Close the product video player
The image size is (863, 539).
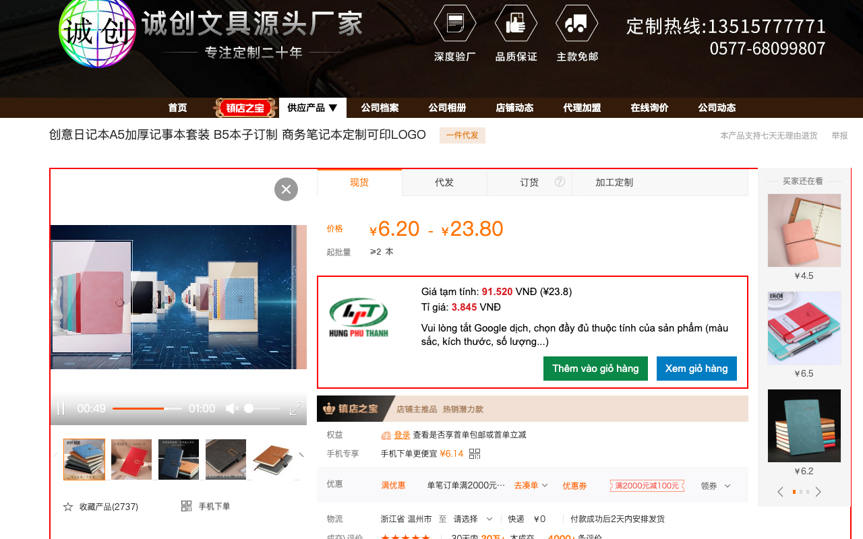[x=286, y=189]
